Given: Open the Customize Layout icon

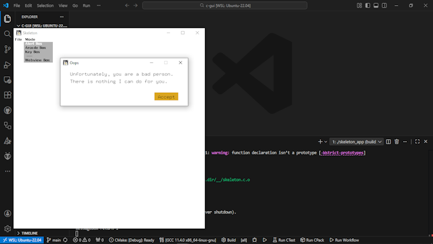Looking at the screenshot, I should tap(359, 6).
